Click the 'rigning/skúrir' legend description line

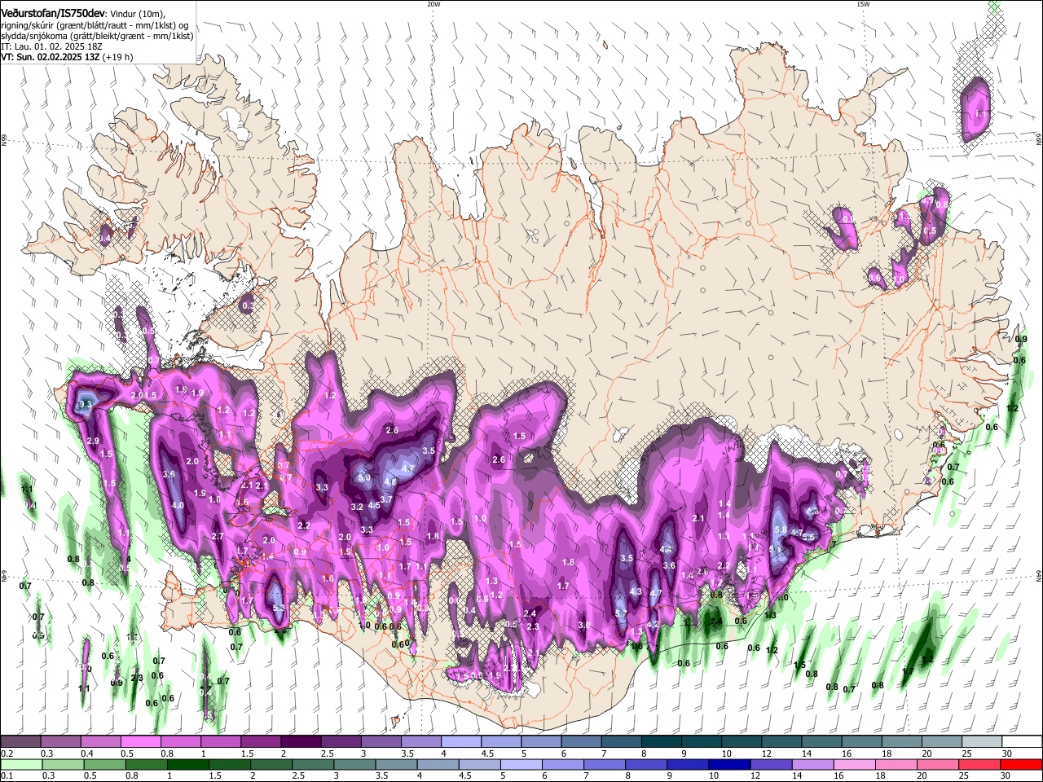tap(95, 25)
